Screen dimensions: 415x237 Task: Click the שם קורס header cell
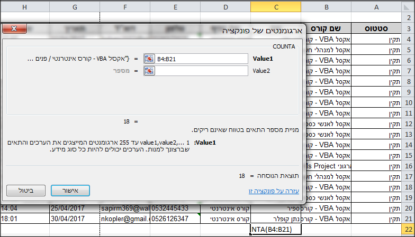pyautogui.click(x=327, y=29)
